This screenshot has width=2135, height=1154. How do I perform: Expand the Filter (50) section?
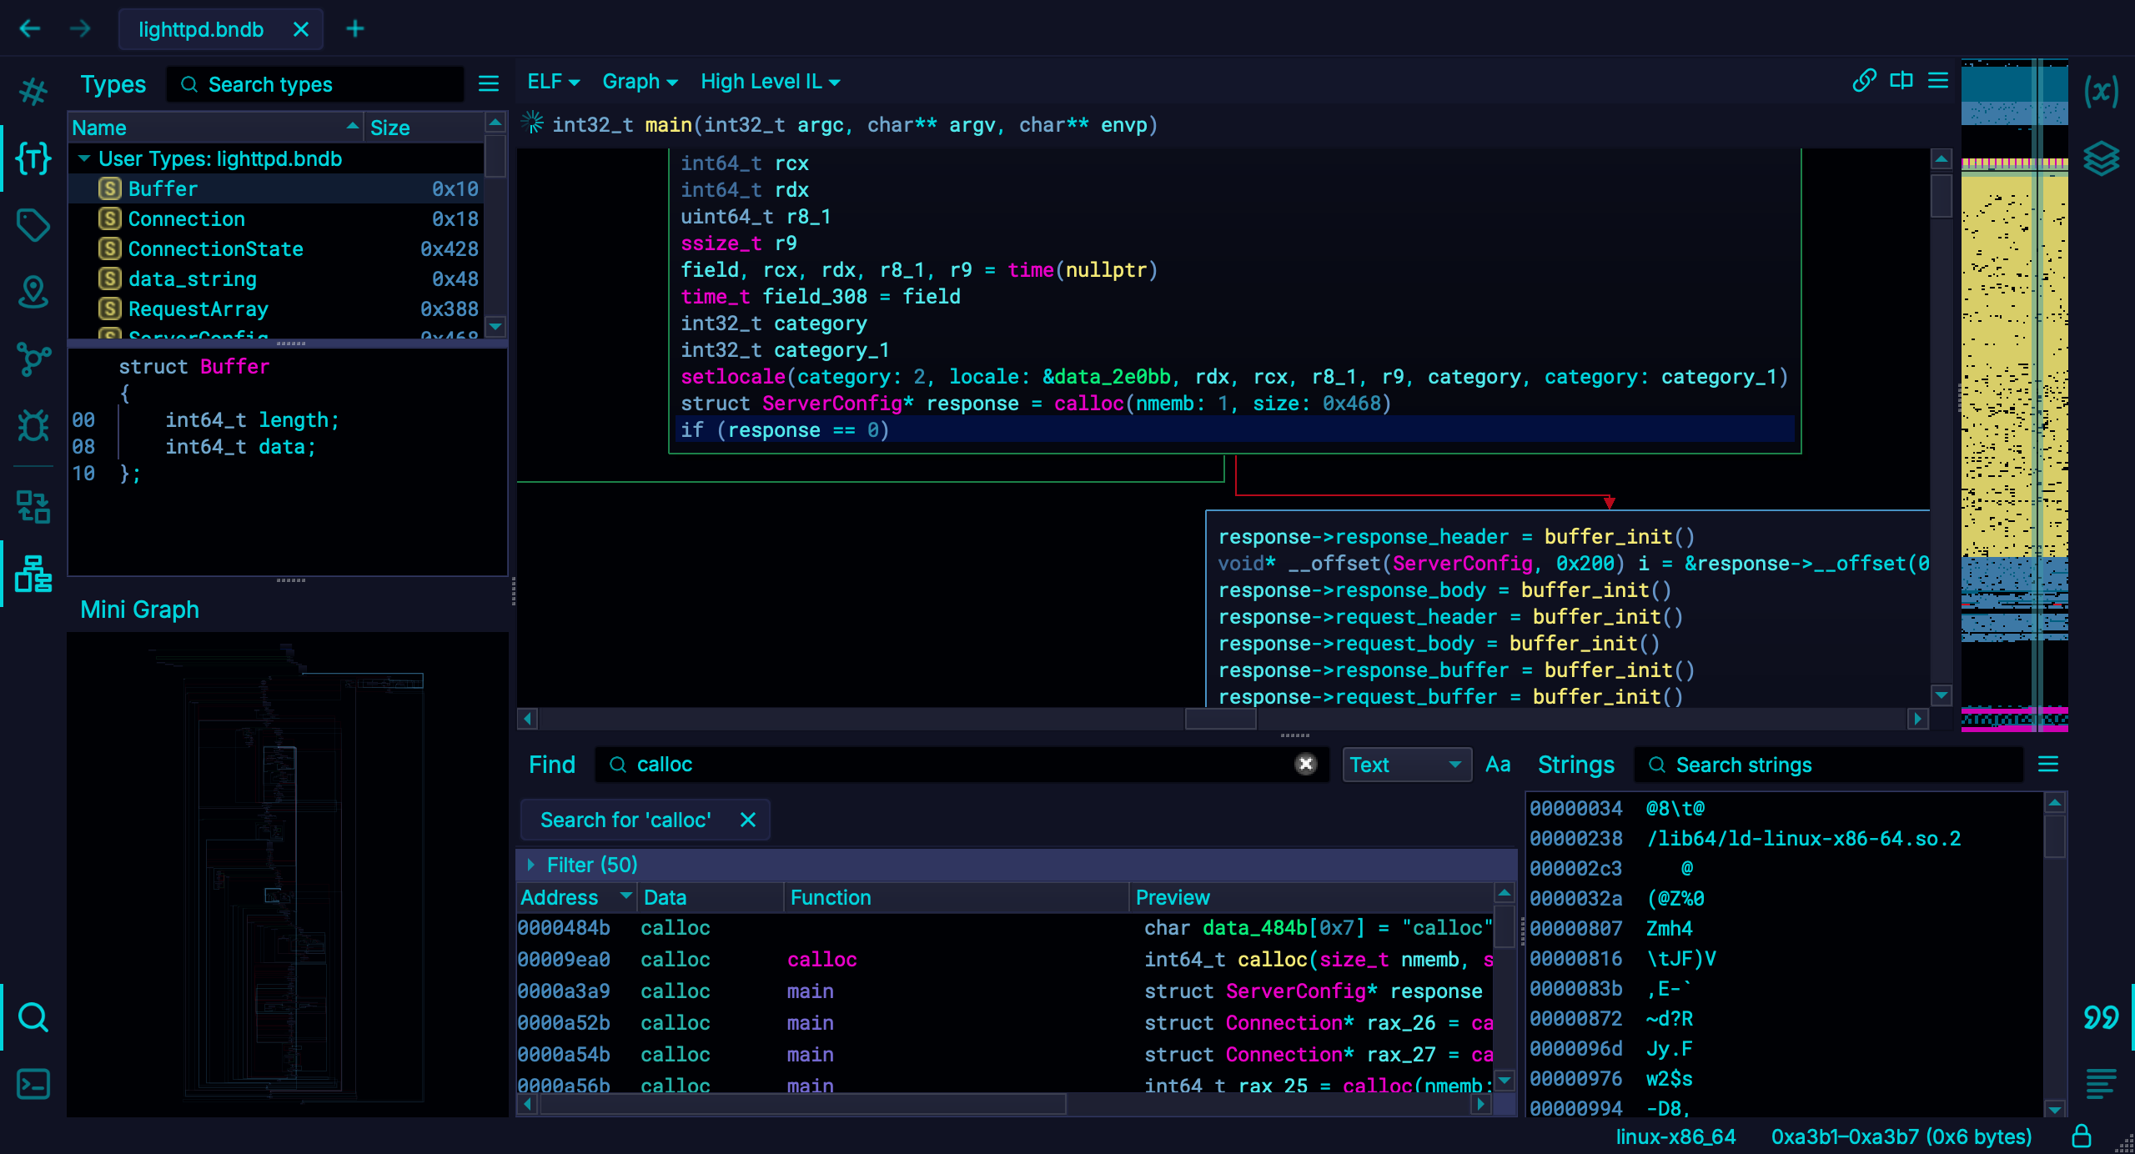(530, 865)
